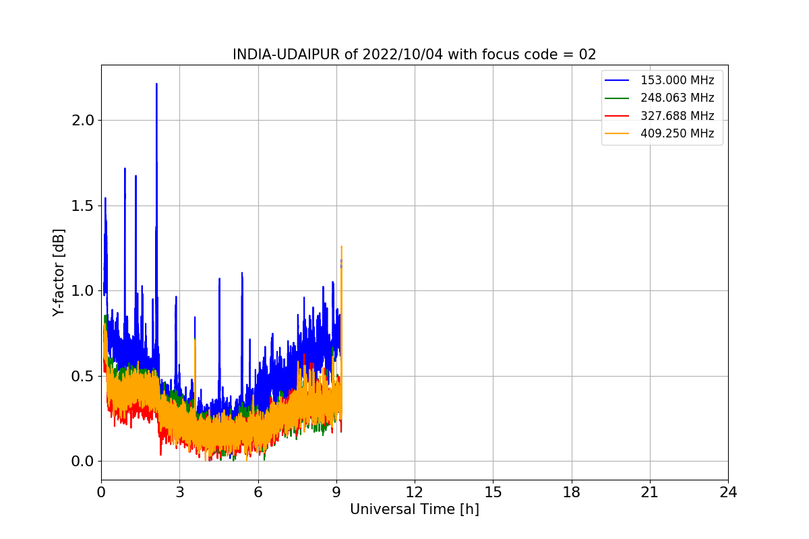
Task: Click the Universal Time [h] axis label
Action: [x=414, y=509]
